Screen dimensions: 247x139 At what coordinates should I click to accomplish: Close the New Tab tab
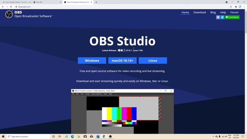61,2
